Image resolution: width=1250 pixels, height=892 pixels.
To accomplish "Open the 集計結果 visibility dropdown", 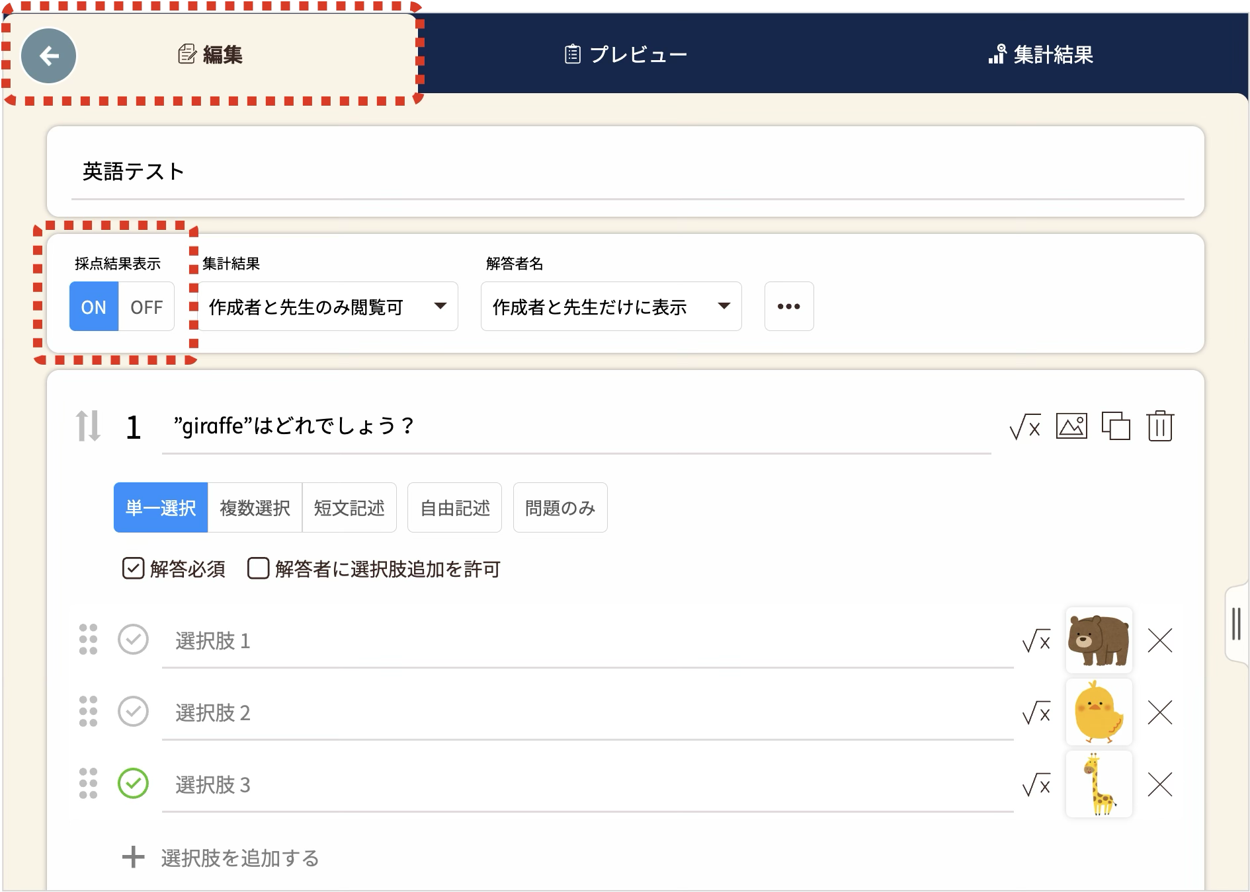I will click(x=328, y=307).
